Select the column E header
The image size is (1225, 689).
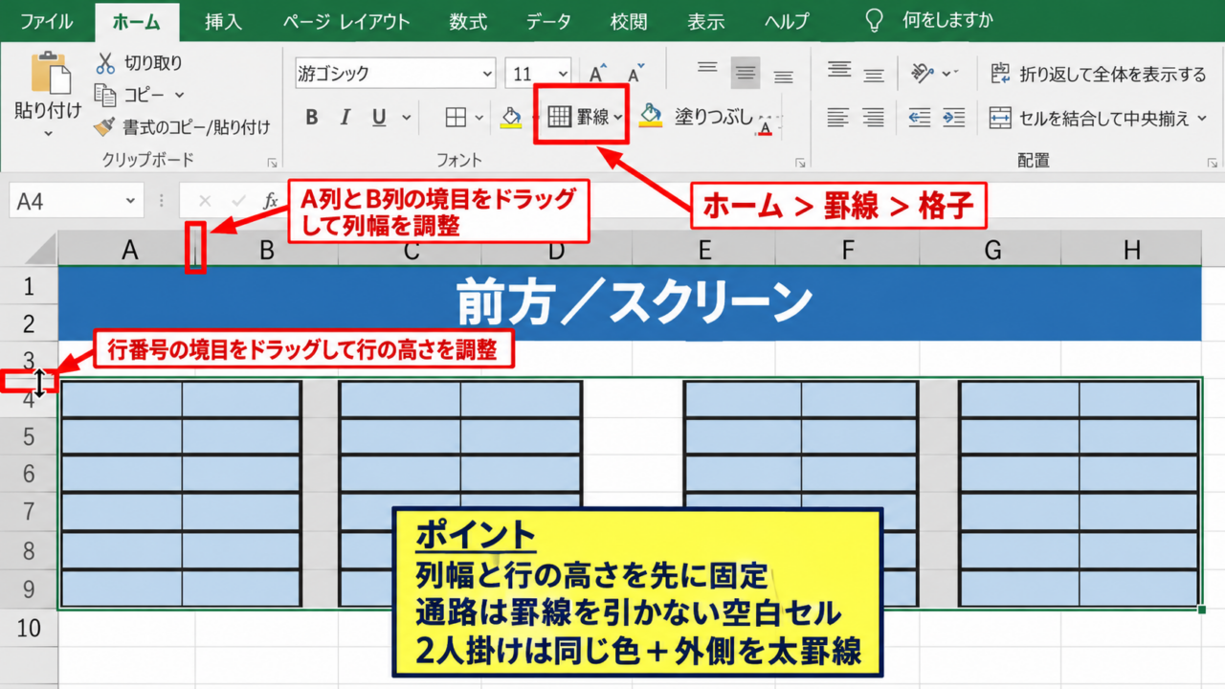pyautogui.click(x=704, y=251)
